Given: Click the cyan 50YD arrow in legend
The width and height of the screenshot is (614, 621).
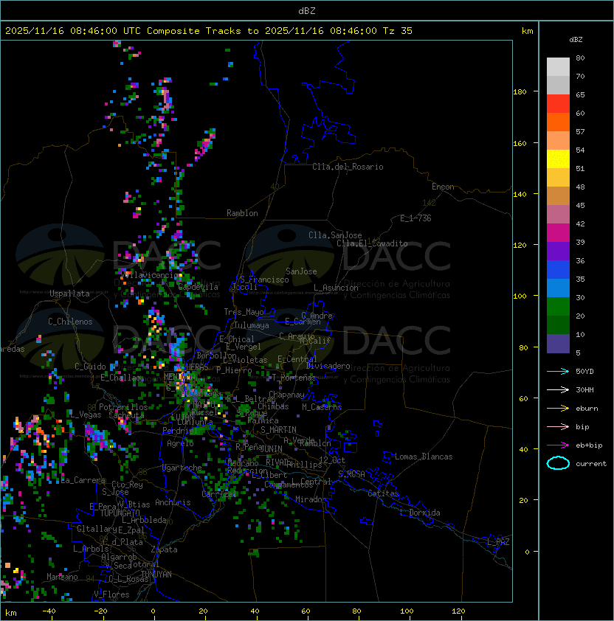Looking at the screenshot, I should [x=558, y=372].
